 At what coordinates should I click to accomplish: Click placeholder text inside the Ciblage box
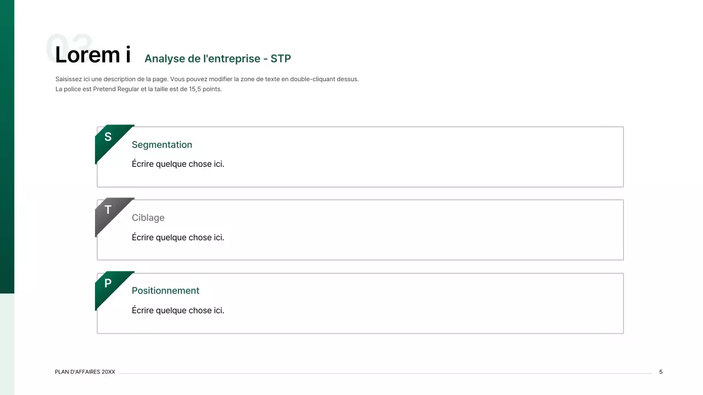tap(178, 237)
